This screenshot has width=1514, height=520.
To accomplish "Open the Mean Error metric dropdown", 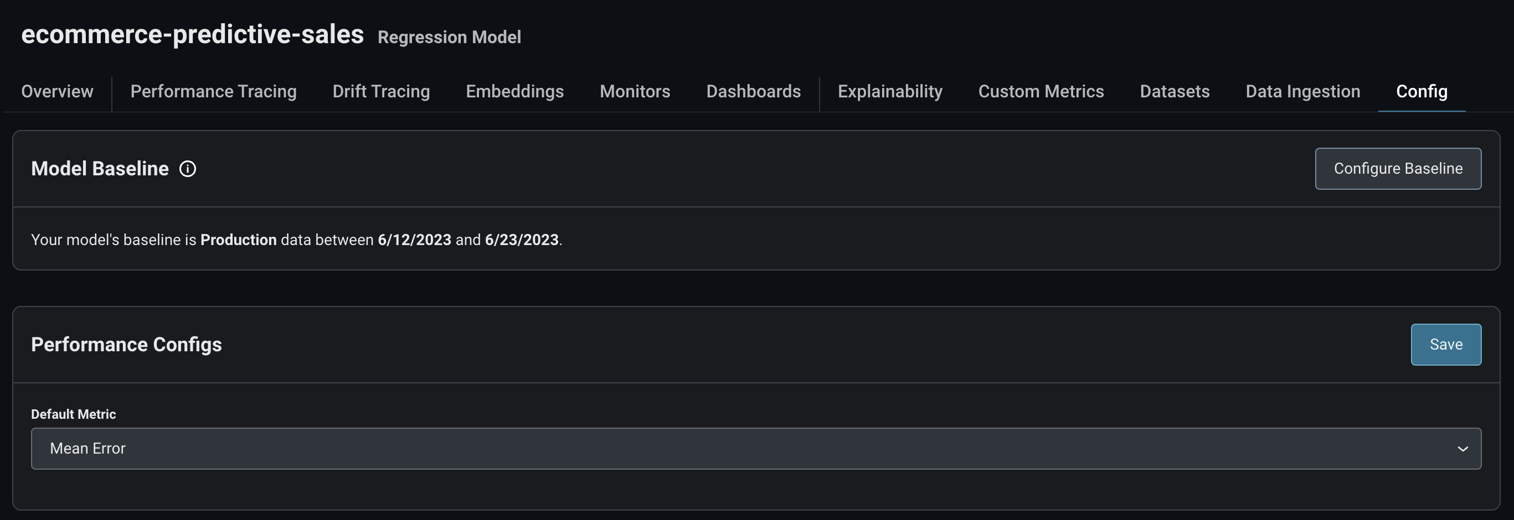I will click(x=755, y=449).
